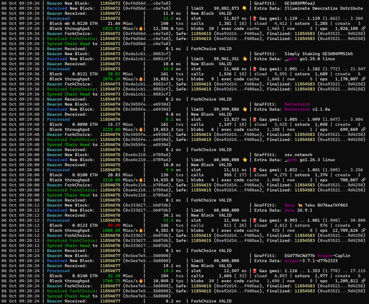Click the pointing hand icon after limit 59,941,351
The image size is (369, 304).
[245, 59]
